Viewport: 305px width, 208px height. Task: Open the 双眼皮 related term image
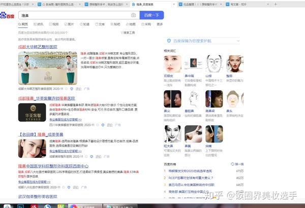point(172,64)
